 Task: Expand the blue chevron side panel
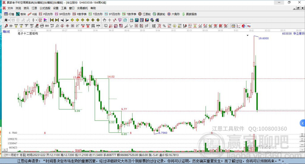click(x=303, y=123)
